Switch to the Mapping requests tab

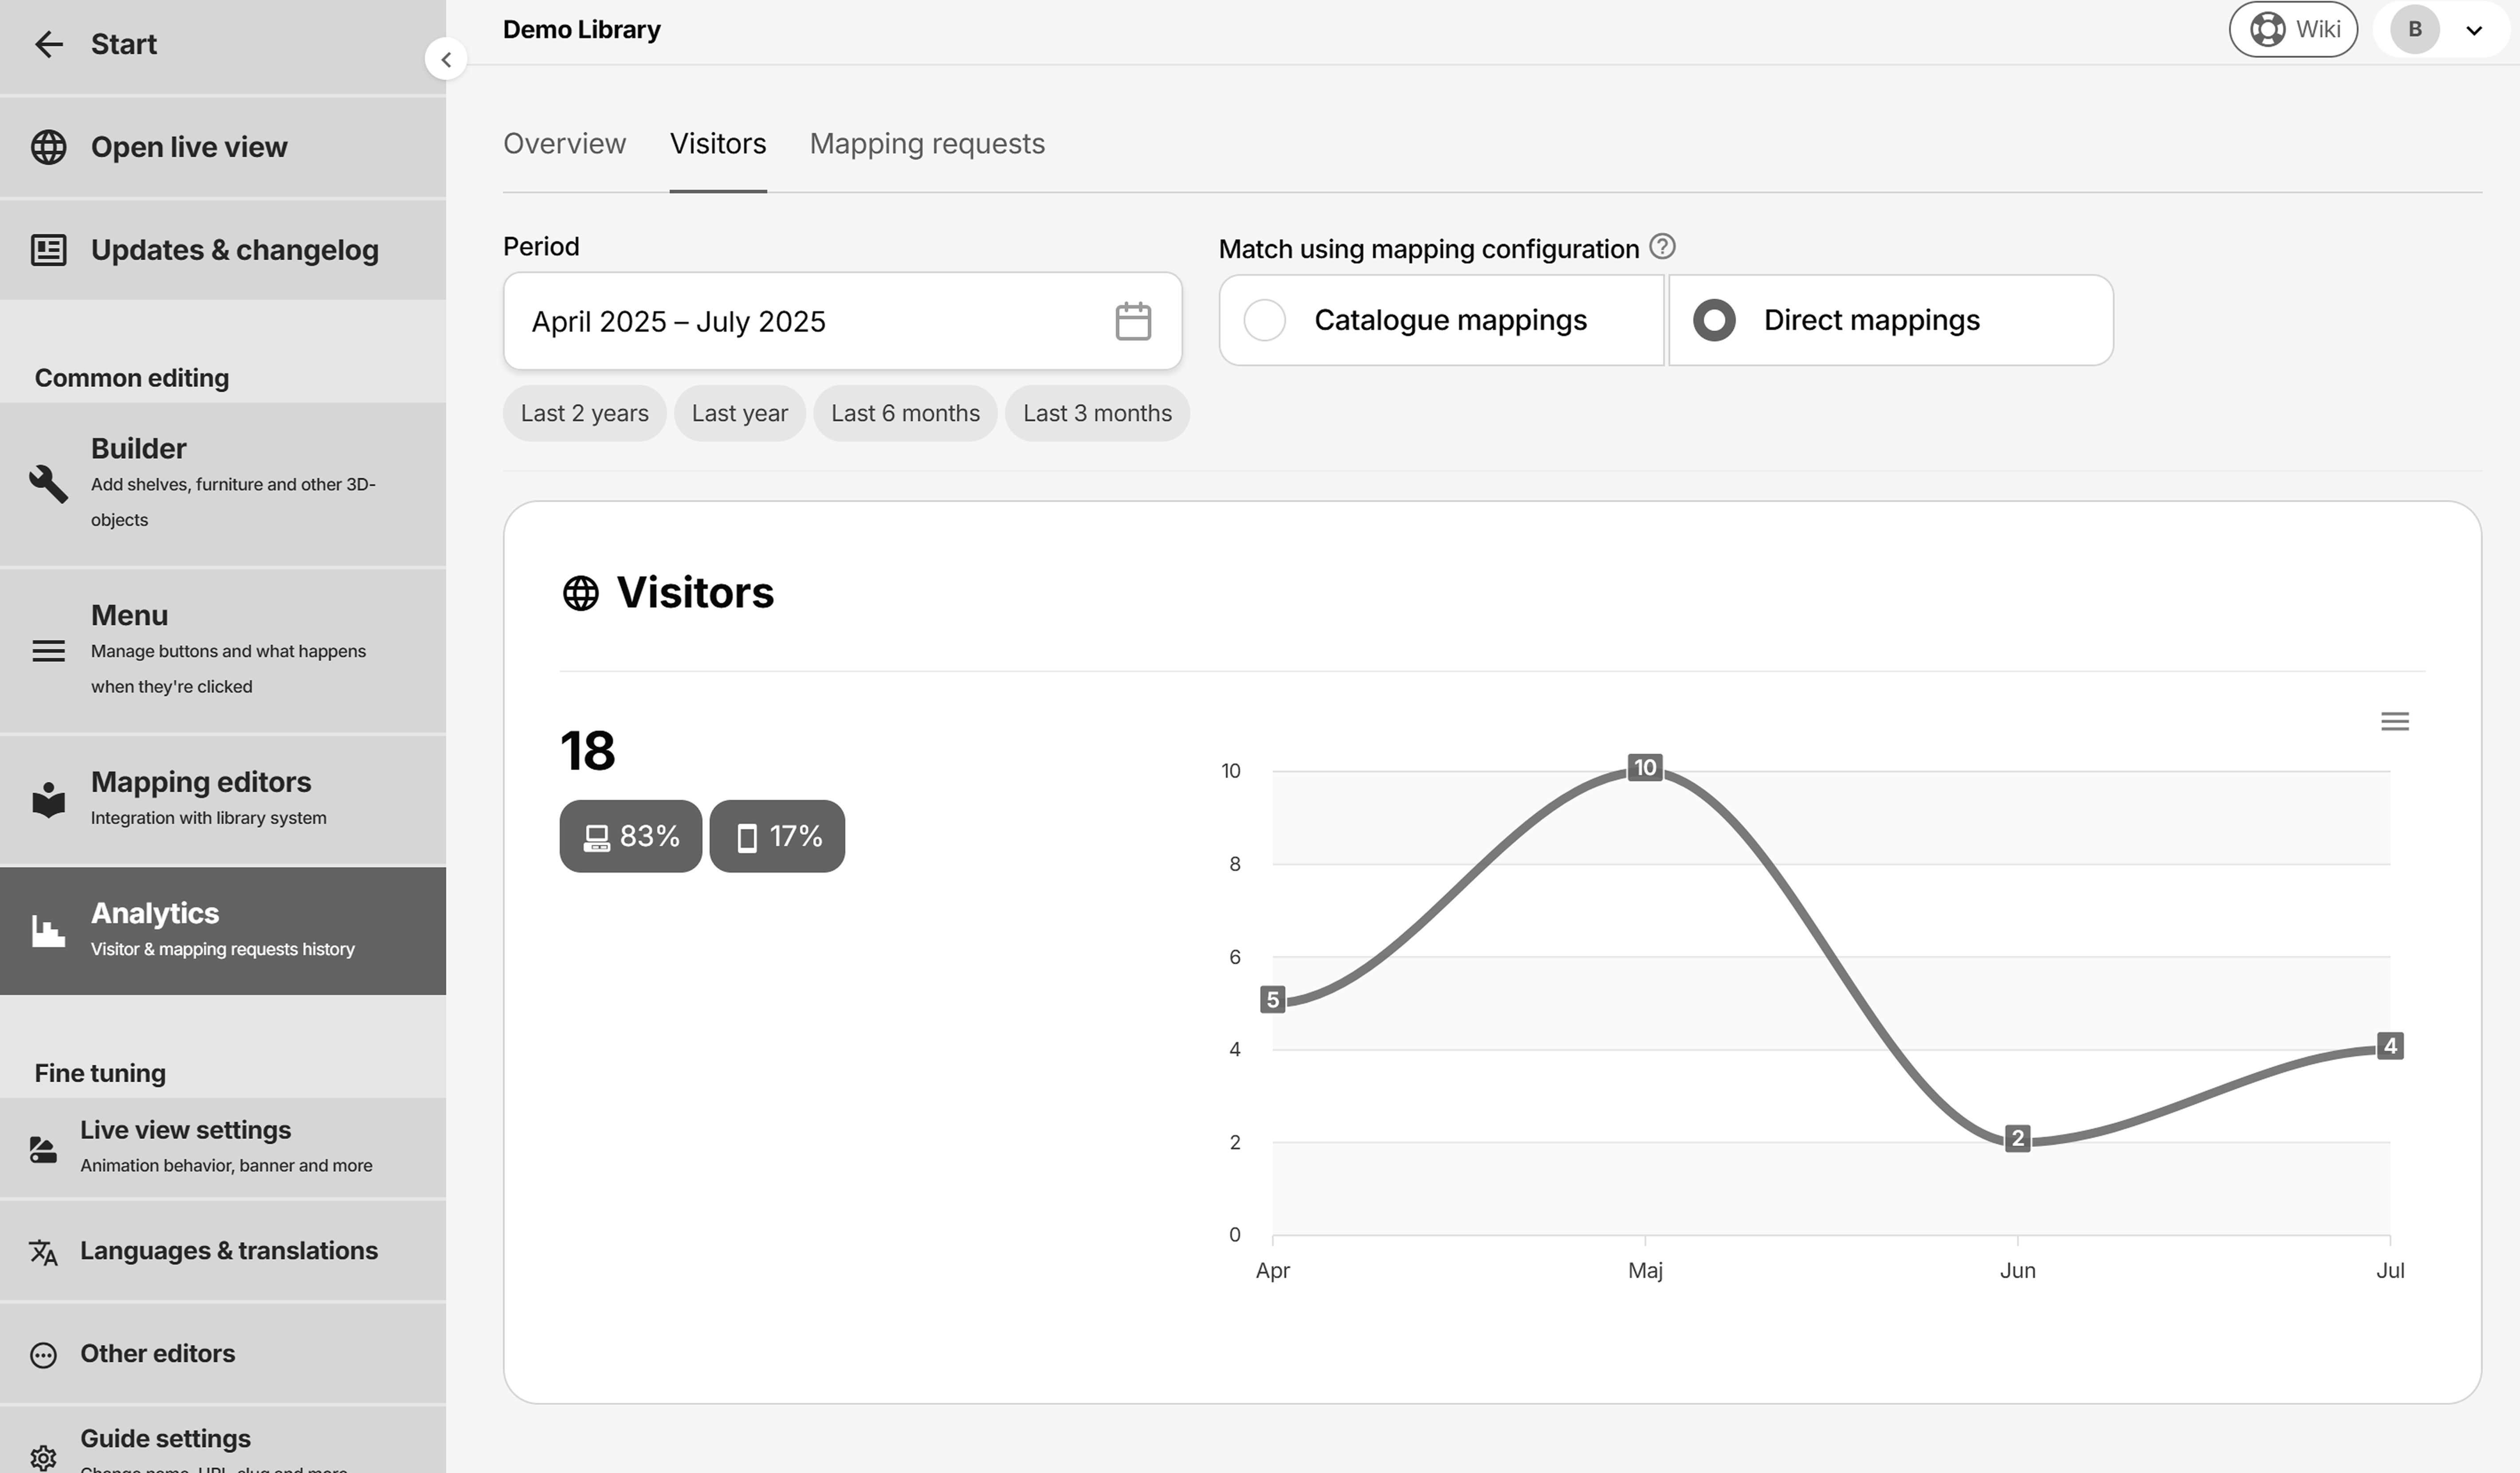(x=926, y=143)
